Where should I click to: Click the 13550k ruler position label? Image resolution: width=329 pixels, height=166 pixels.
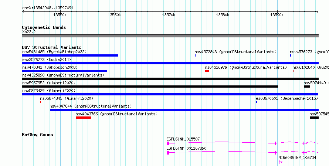pos(60,15)
